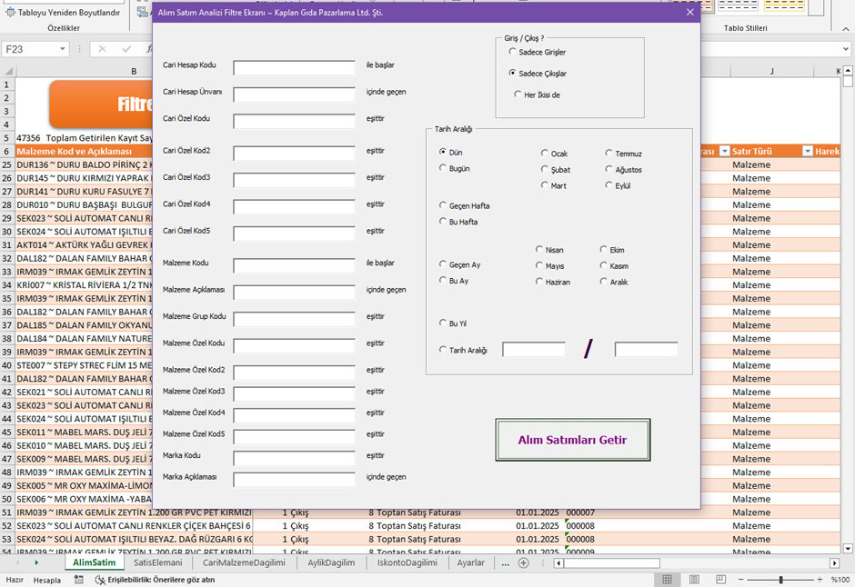
Task: Open the Satır Türü column filter dropdown
Action: 808,152
